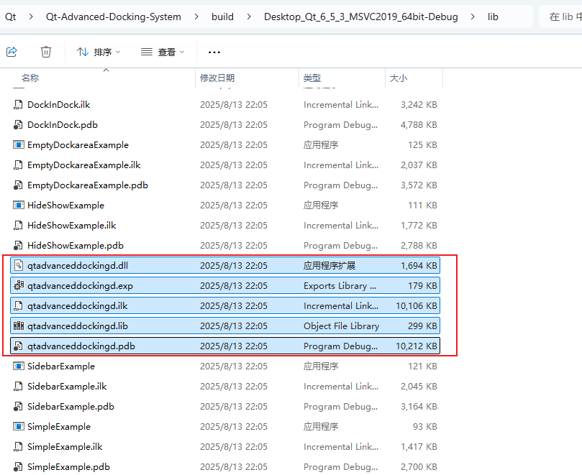Select EmptyDockareaExample.pdb file icon
Image resolution: width=582 pixels, height=475 pixels.
coord(18,185)
